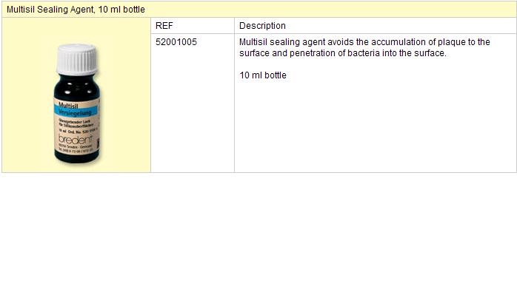Click empty area of Description cell
The image size is (517, 289).
[x=376, y=129]
